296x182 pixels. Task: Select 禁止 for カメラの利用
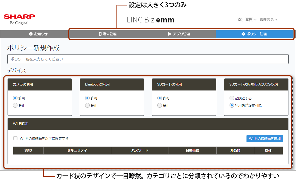15,105
